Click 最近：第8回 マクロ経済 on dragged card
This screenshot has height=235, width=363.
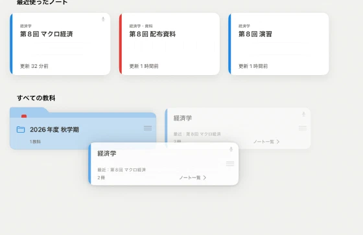(x=122, y=170)
